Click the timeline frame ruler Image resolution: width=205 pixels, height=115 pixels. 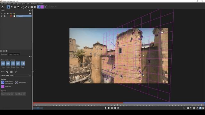119,105
